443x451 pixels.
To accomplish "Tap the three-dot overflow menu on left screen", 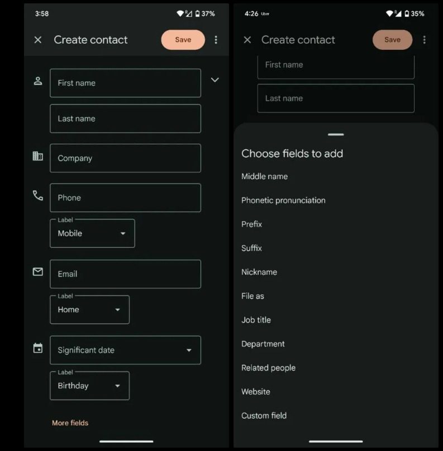I will 216,40.
